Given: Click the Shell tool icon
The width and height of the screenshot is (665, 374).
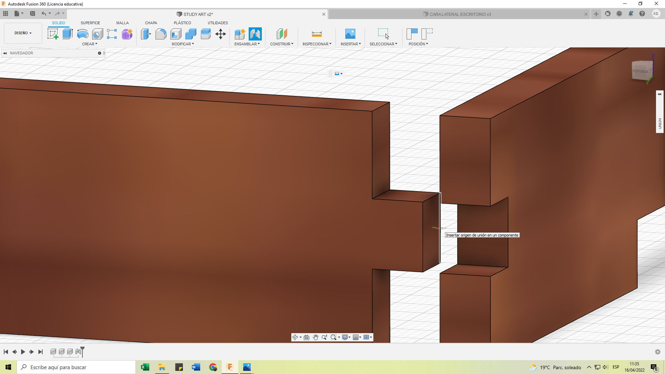Looking at the screenshot, I should coord(176,34).
